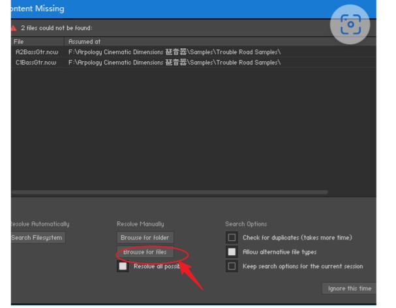
Task: Click the horizontal scrollbar under the file list
Action: 170,192
